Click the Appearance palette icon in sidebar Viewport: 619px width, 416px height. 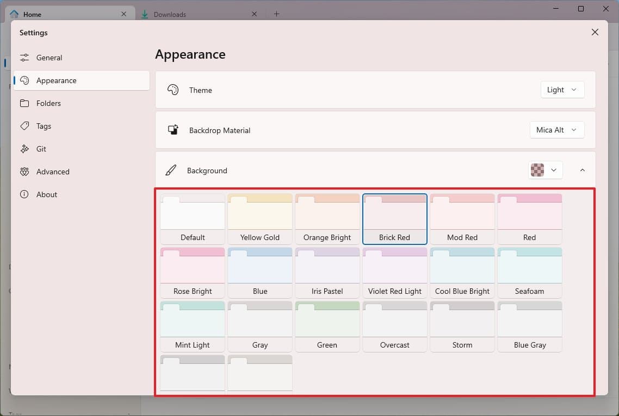tap(25, 80)
